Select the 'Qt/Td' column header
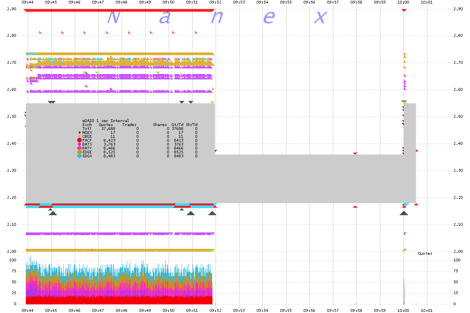Viewport: 470px width, 313px height. pyautogui.click(x=177, y=124)
